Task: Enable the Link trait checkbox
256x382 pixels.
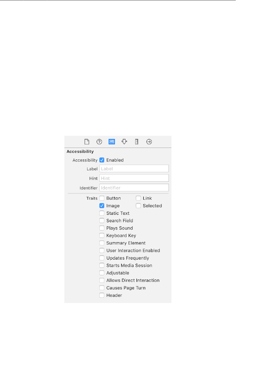Action: [138, 198]
